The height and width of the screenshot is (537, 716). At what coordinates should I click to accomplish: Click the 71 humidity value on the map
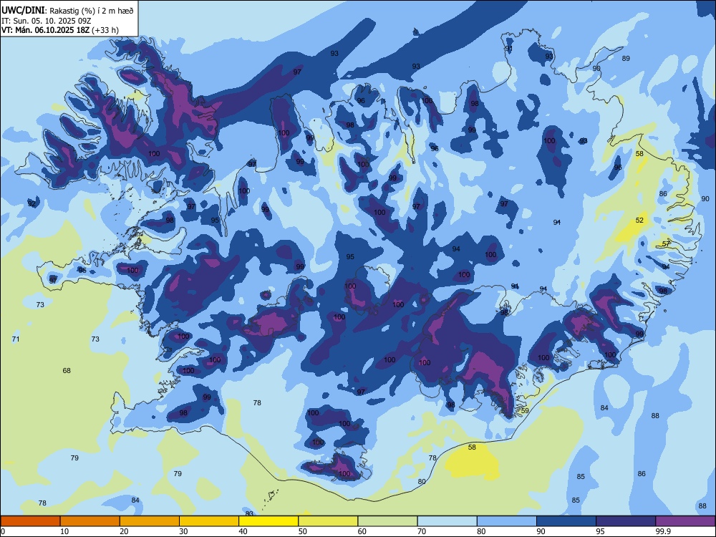16,339
